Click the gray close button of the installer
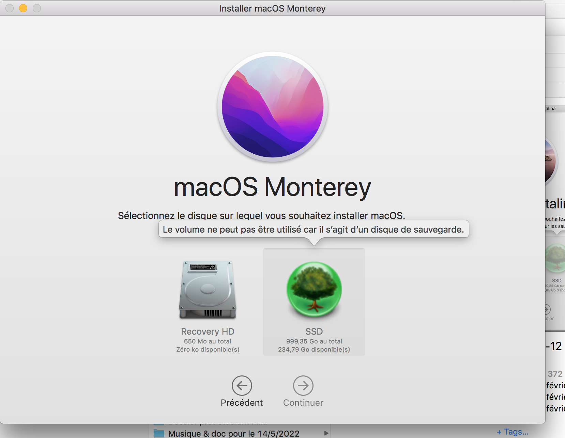This screenshot has width=565, height=438. pyautogui.click(x=10, y=8)
